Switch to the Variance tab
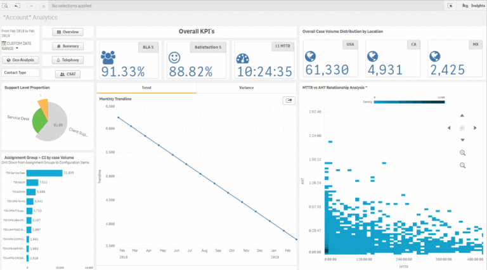 click(246, 87)
